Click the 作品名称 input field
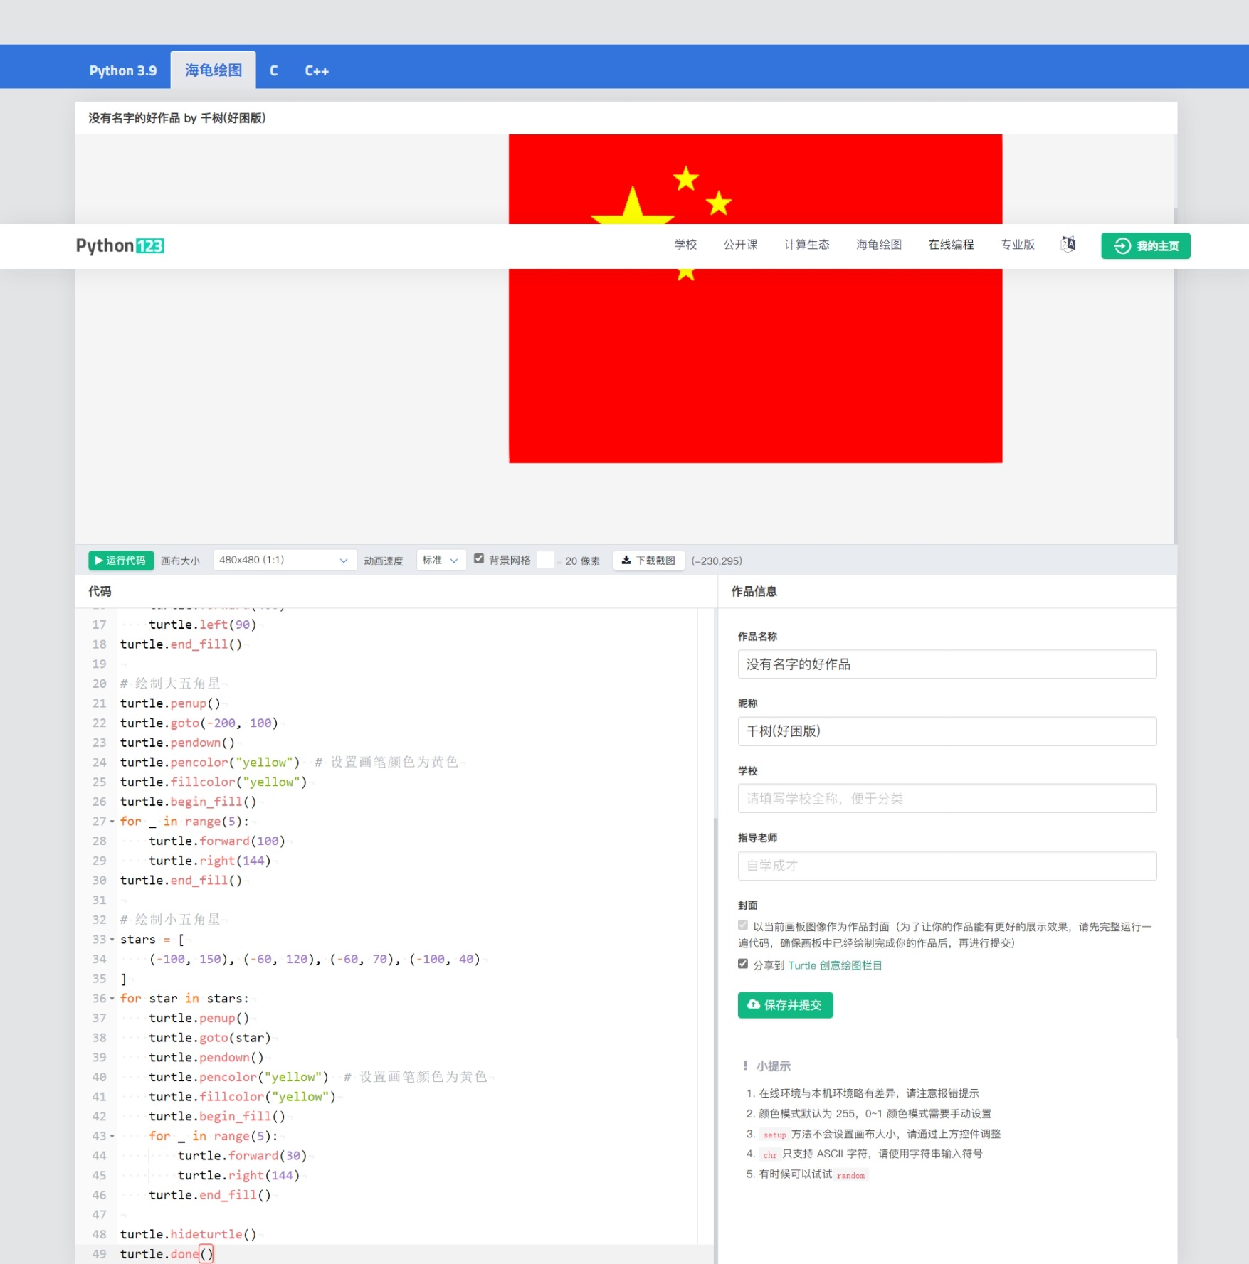Screen dimensions: 1249x1264 pos(947,664)
